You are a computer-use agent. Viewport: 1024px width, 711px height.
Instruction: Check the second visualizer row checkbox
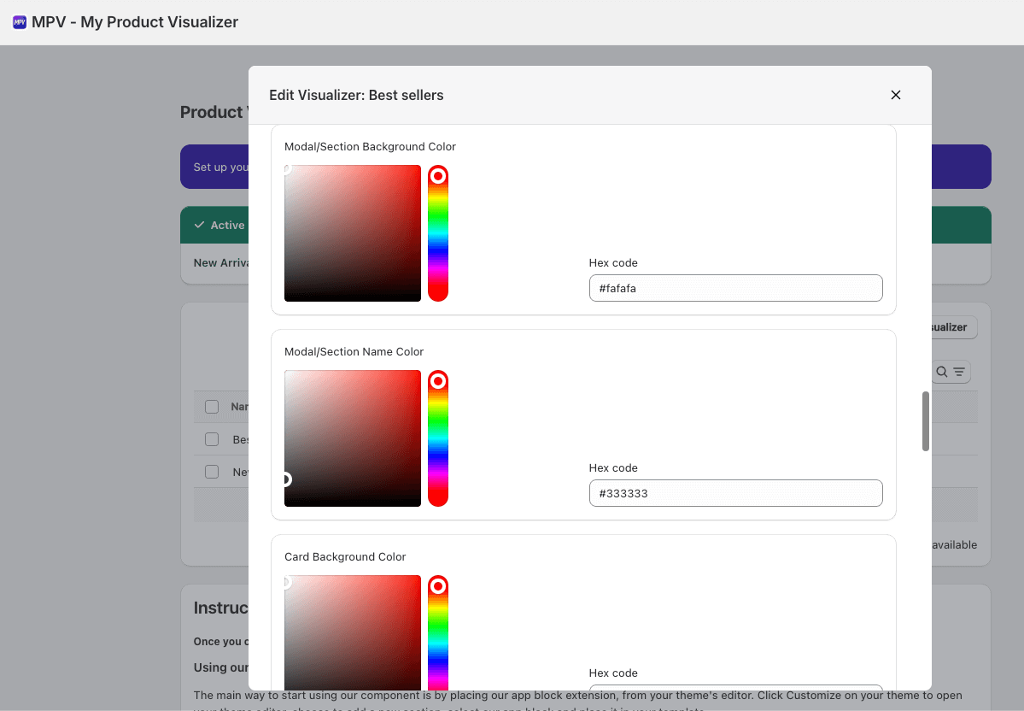click(x=212, y=472)
